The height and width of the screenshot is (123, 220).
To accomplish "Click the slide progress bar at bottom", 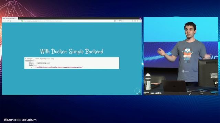I will point(72,95).
